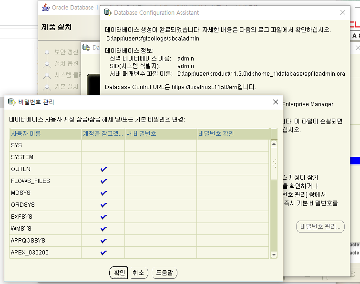
Task: Toggle lock checkbox for MDSYS account
Action: [103, 193]
